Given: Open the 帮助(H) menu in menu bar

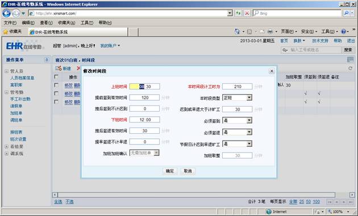Looking at the screenshot, I should point(105,23).
